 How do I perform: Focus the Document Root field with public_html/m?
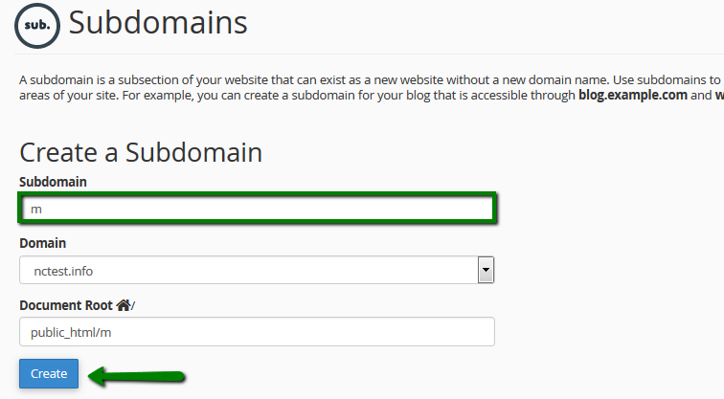coord(257,332)
